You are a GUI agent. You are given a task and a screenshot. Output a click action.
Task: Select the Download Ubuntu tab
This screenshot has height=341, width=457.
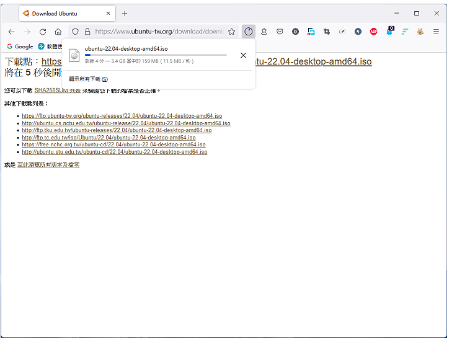pyautogui.click(x=68, y=14)
